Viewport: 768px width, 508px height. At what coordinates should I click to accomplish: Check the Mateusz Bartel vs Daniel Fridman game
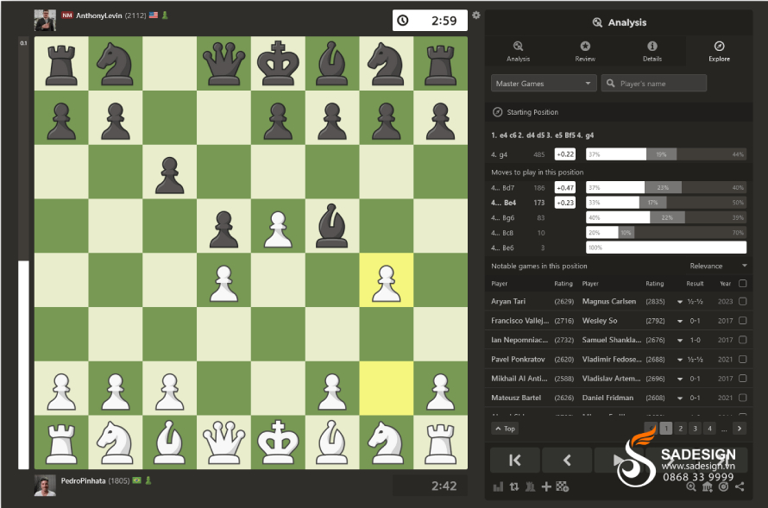742,398
